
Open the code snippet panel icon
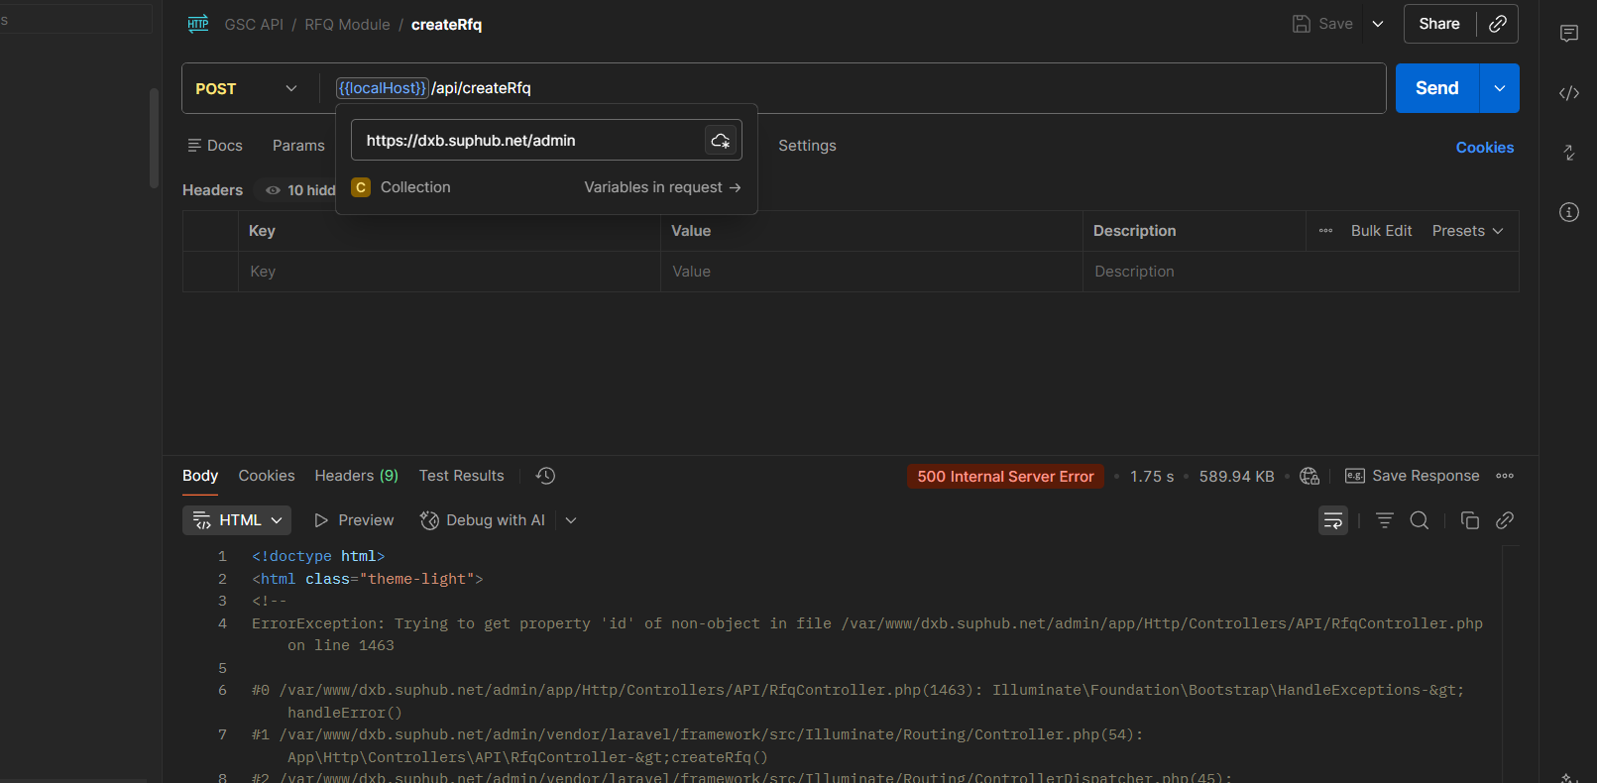[x=1568, y=93]
